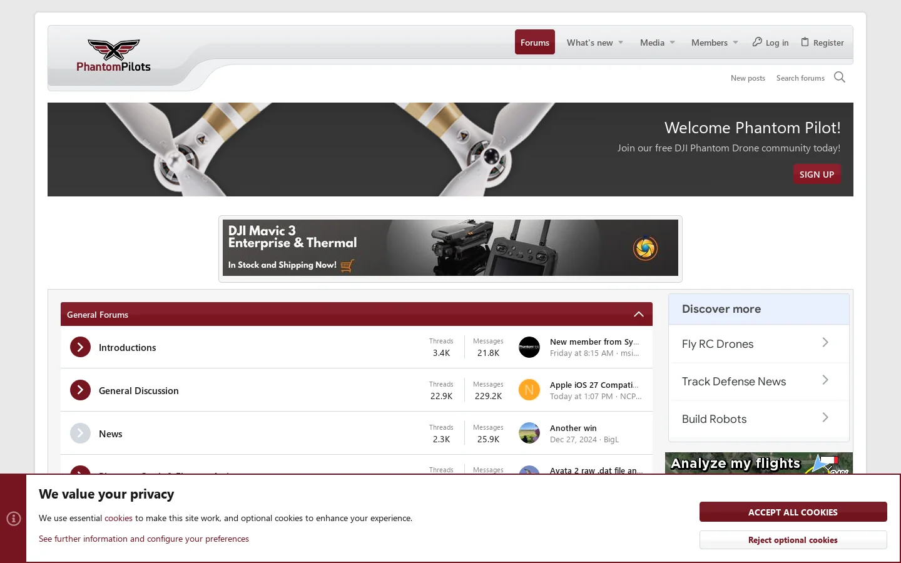Click the cookies link in privacy notice
The height and width of the screenshot is (563, 901).
[118, 518]
